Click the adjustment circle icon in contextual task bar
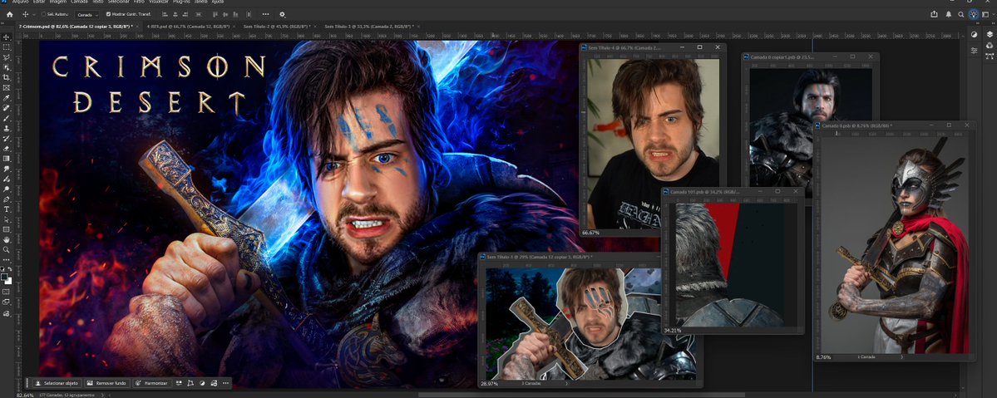 pyautogui.click(x=203, y=383)
